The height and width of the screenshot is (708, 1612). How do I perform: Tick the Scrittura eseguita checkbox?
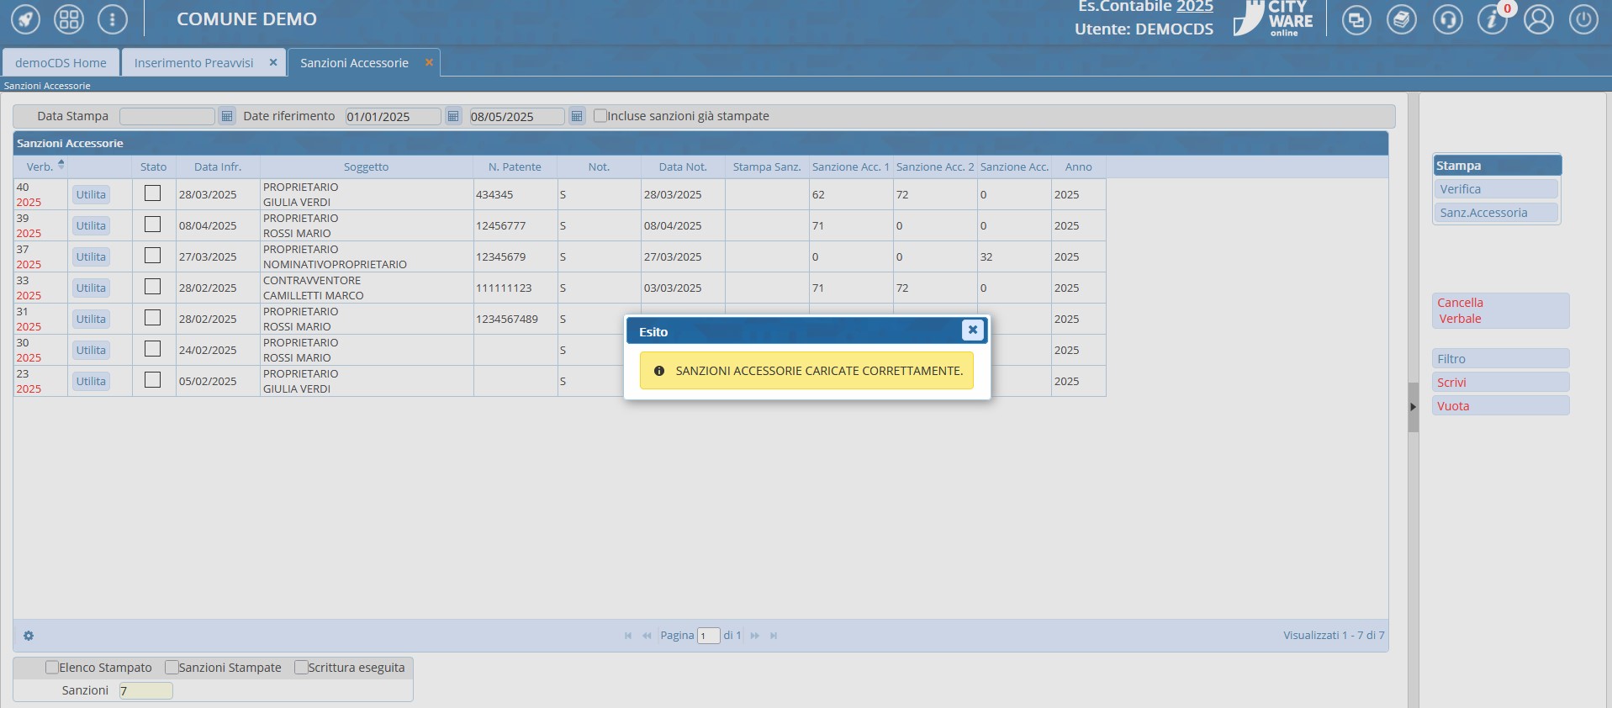point(301,668)
